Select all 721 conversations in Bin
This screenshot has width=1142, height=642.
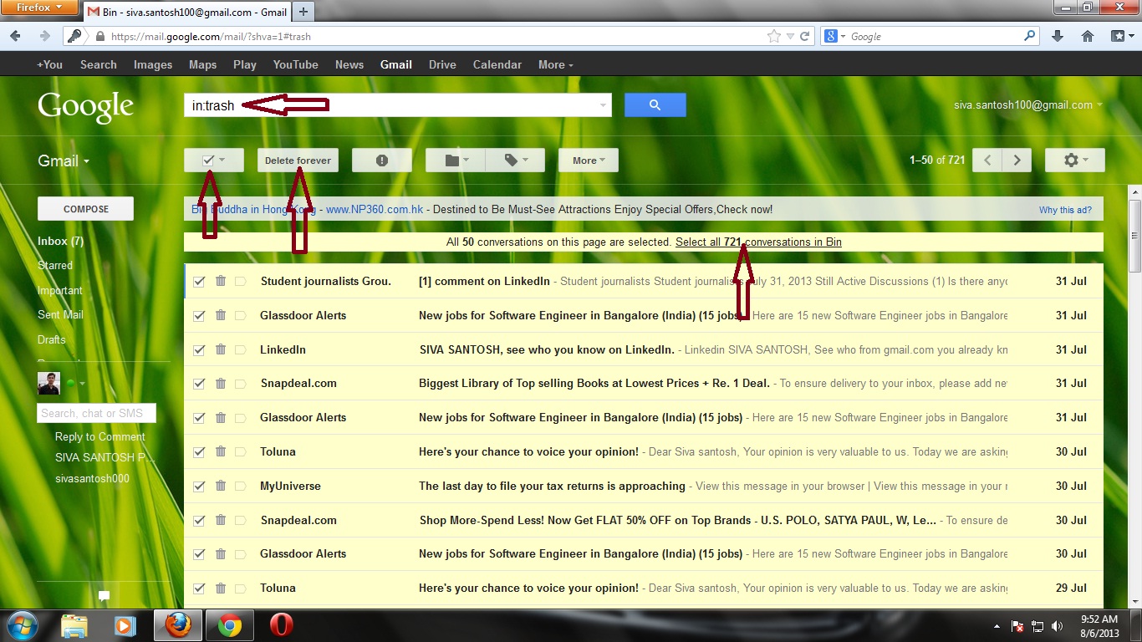coord(758,242)
